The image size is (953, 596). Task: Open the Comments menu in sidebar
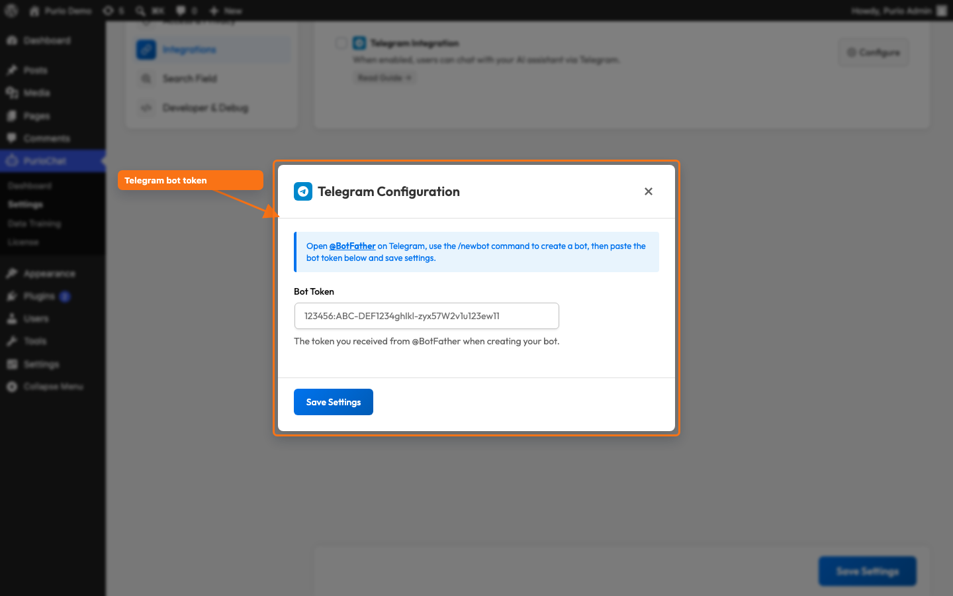tap(52, 138)
